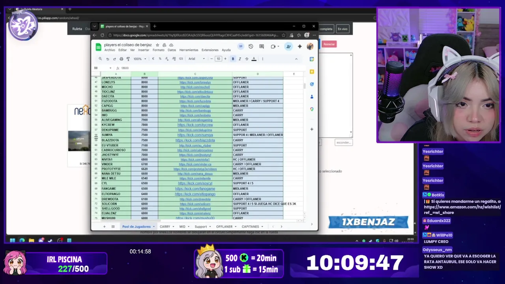This screenshot has width=505, height=284.
Task: Toggle strikethrough formatting
Action: pos(247,59)
